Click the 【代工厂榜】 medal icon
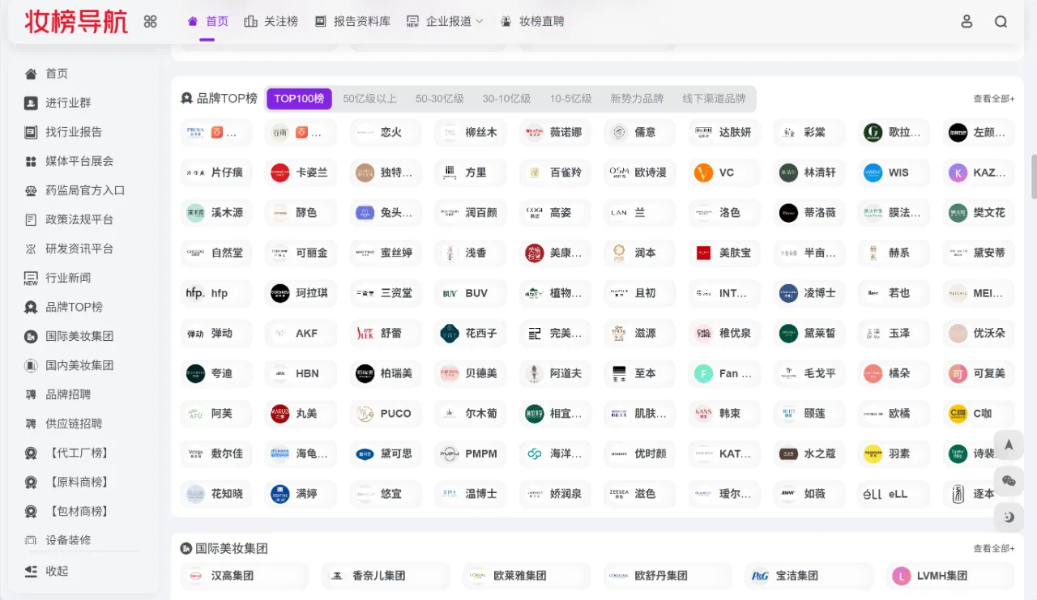Image resolution: width=1037 pixels, height=600 pixels. (31, 453)
